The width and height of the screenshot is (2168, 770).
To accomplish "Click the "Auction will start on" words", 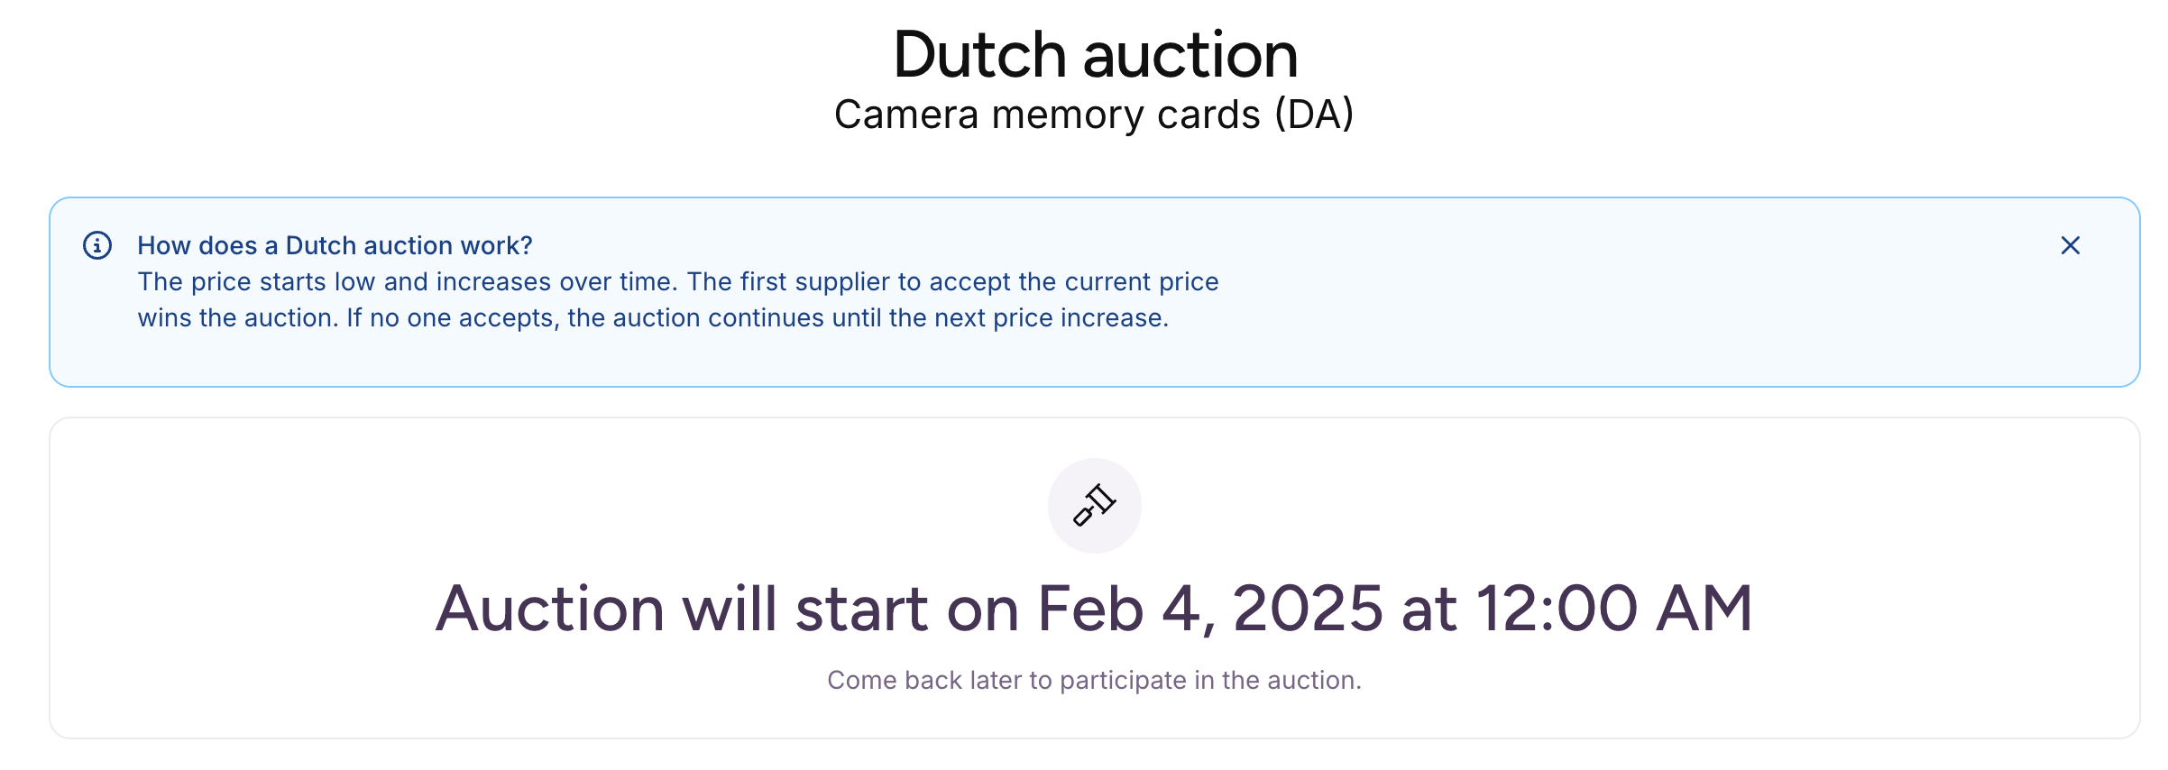I will click(x=727, y=610).
